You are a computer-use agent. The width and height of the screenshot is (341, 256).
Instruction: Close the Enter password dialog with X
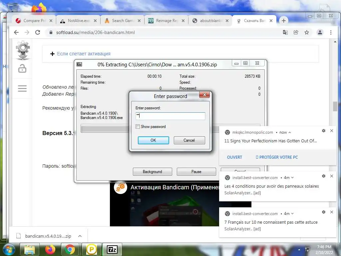click(204, 95)
